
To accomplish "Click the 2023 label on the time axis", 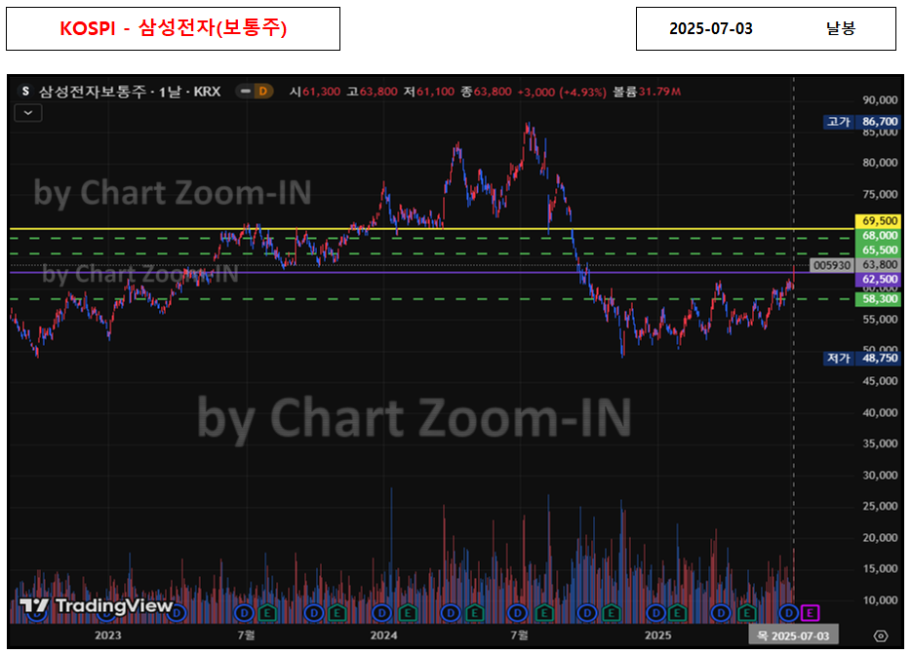I will (108, 635).
